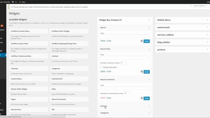Select the (Coiffeur) Testimonial Box widget
Viewport: 210px width, 118px height.
click(x=29, y=56)
